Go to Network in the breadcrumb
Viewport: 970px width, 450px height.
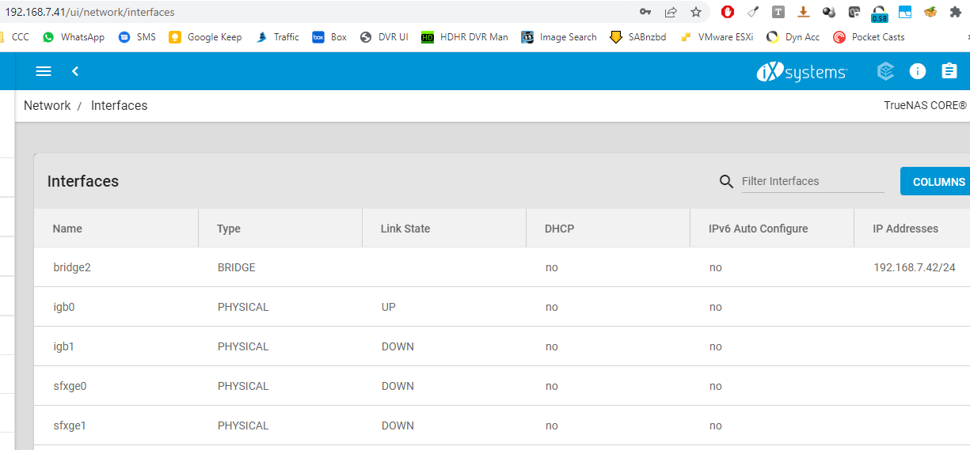(48, 105)
